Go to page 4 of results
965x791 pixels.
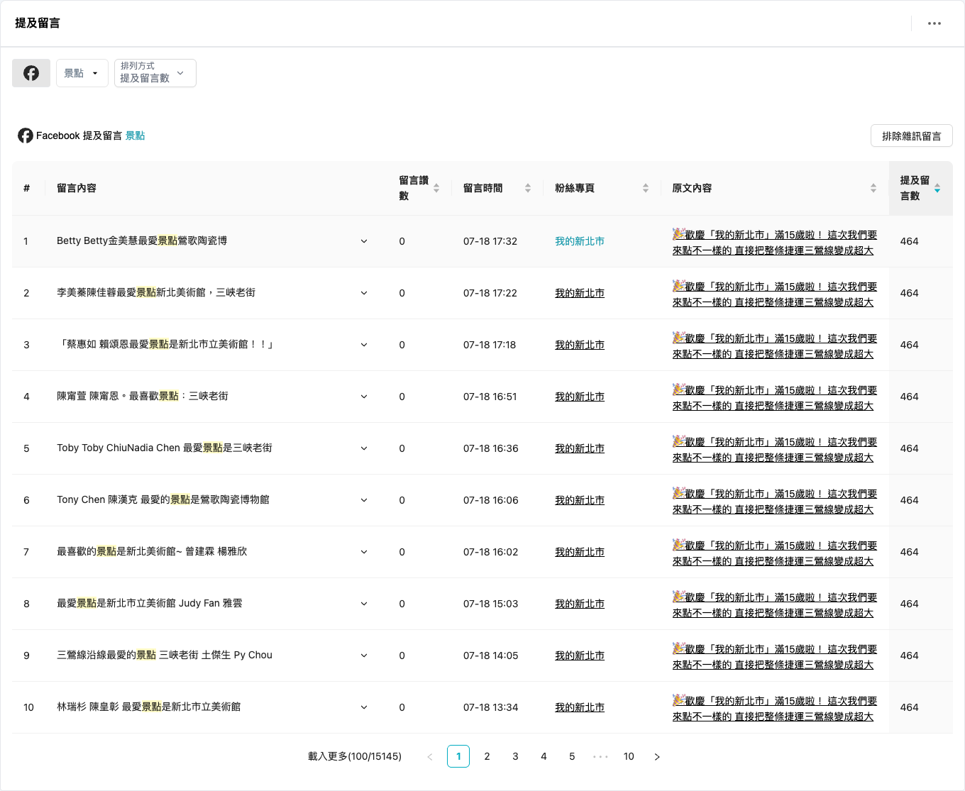pyautogui.click(x=544, y=757)
